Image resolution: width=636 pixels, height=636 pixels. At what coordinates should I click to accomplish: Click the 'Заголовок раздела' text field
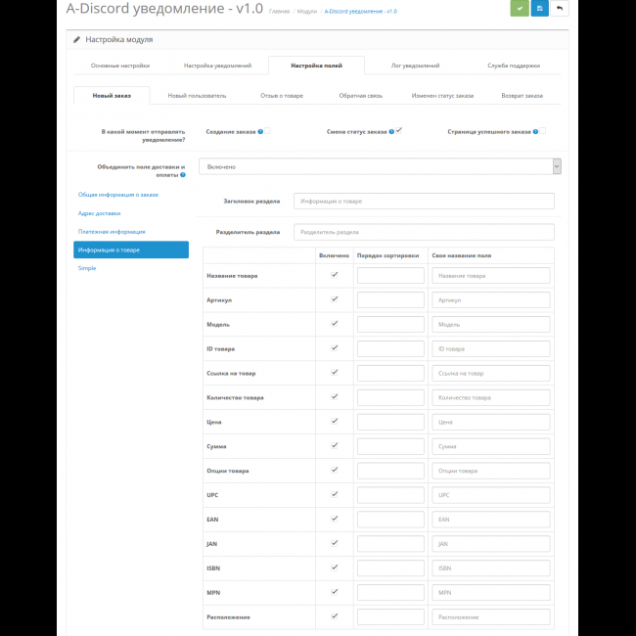coord(425,201)
